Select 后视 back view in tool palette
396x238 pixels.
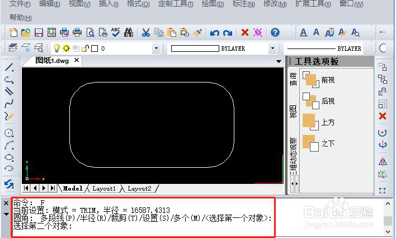[x=319, y=101]
